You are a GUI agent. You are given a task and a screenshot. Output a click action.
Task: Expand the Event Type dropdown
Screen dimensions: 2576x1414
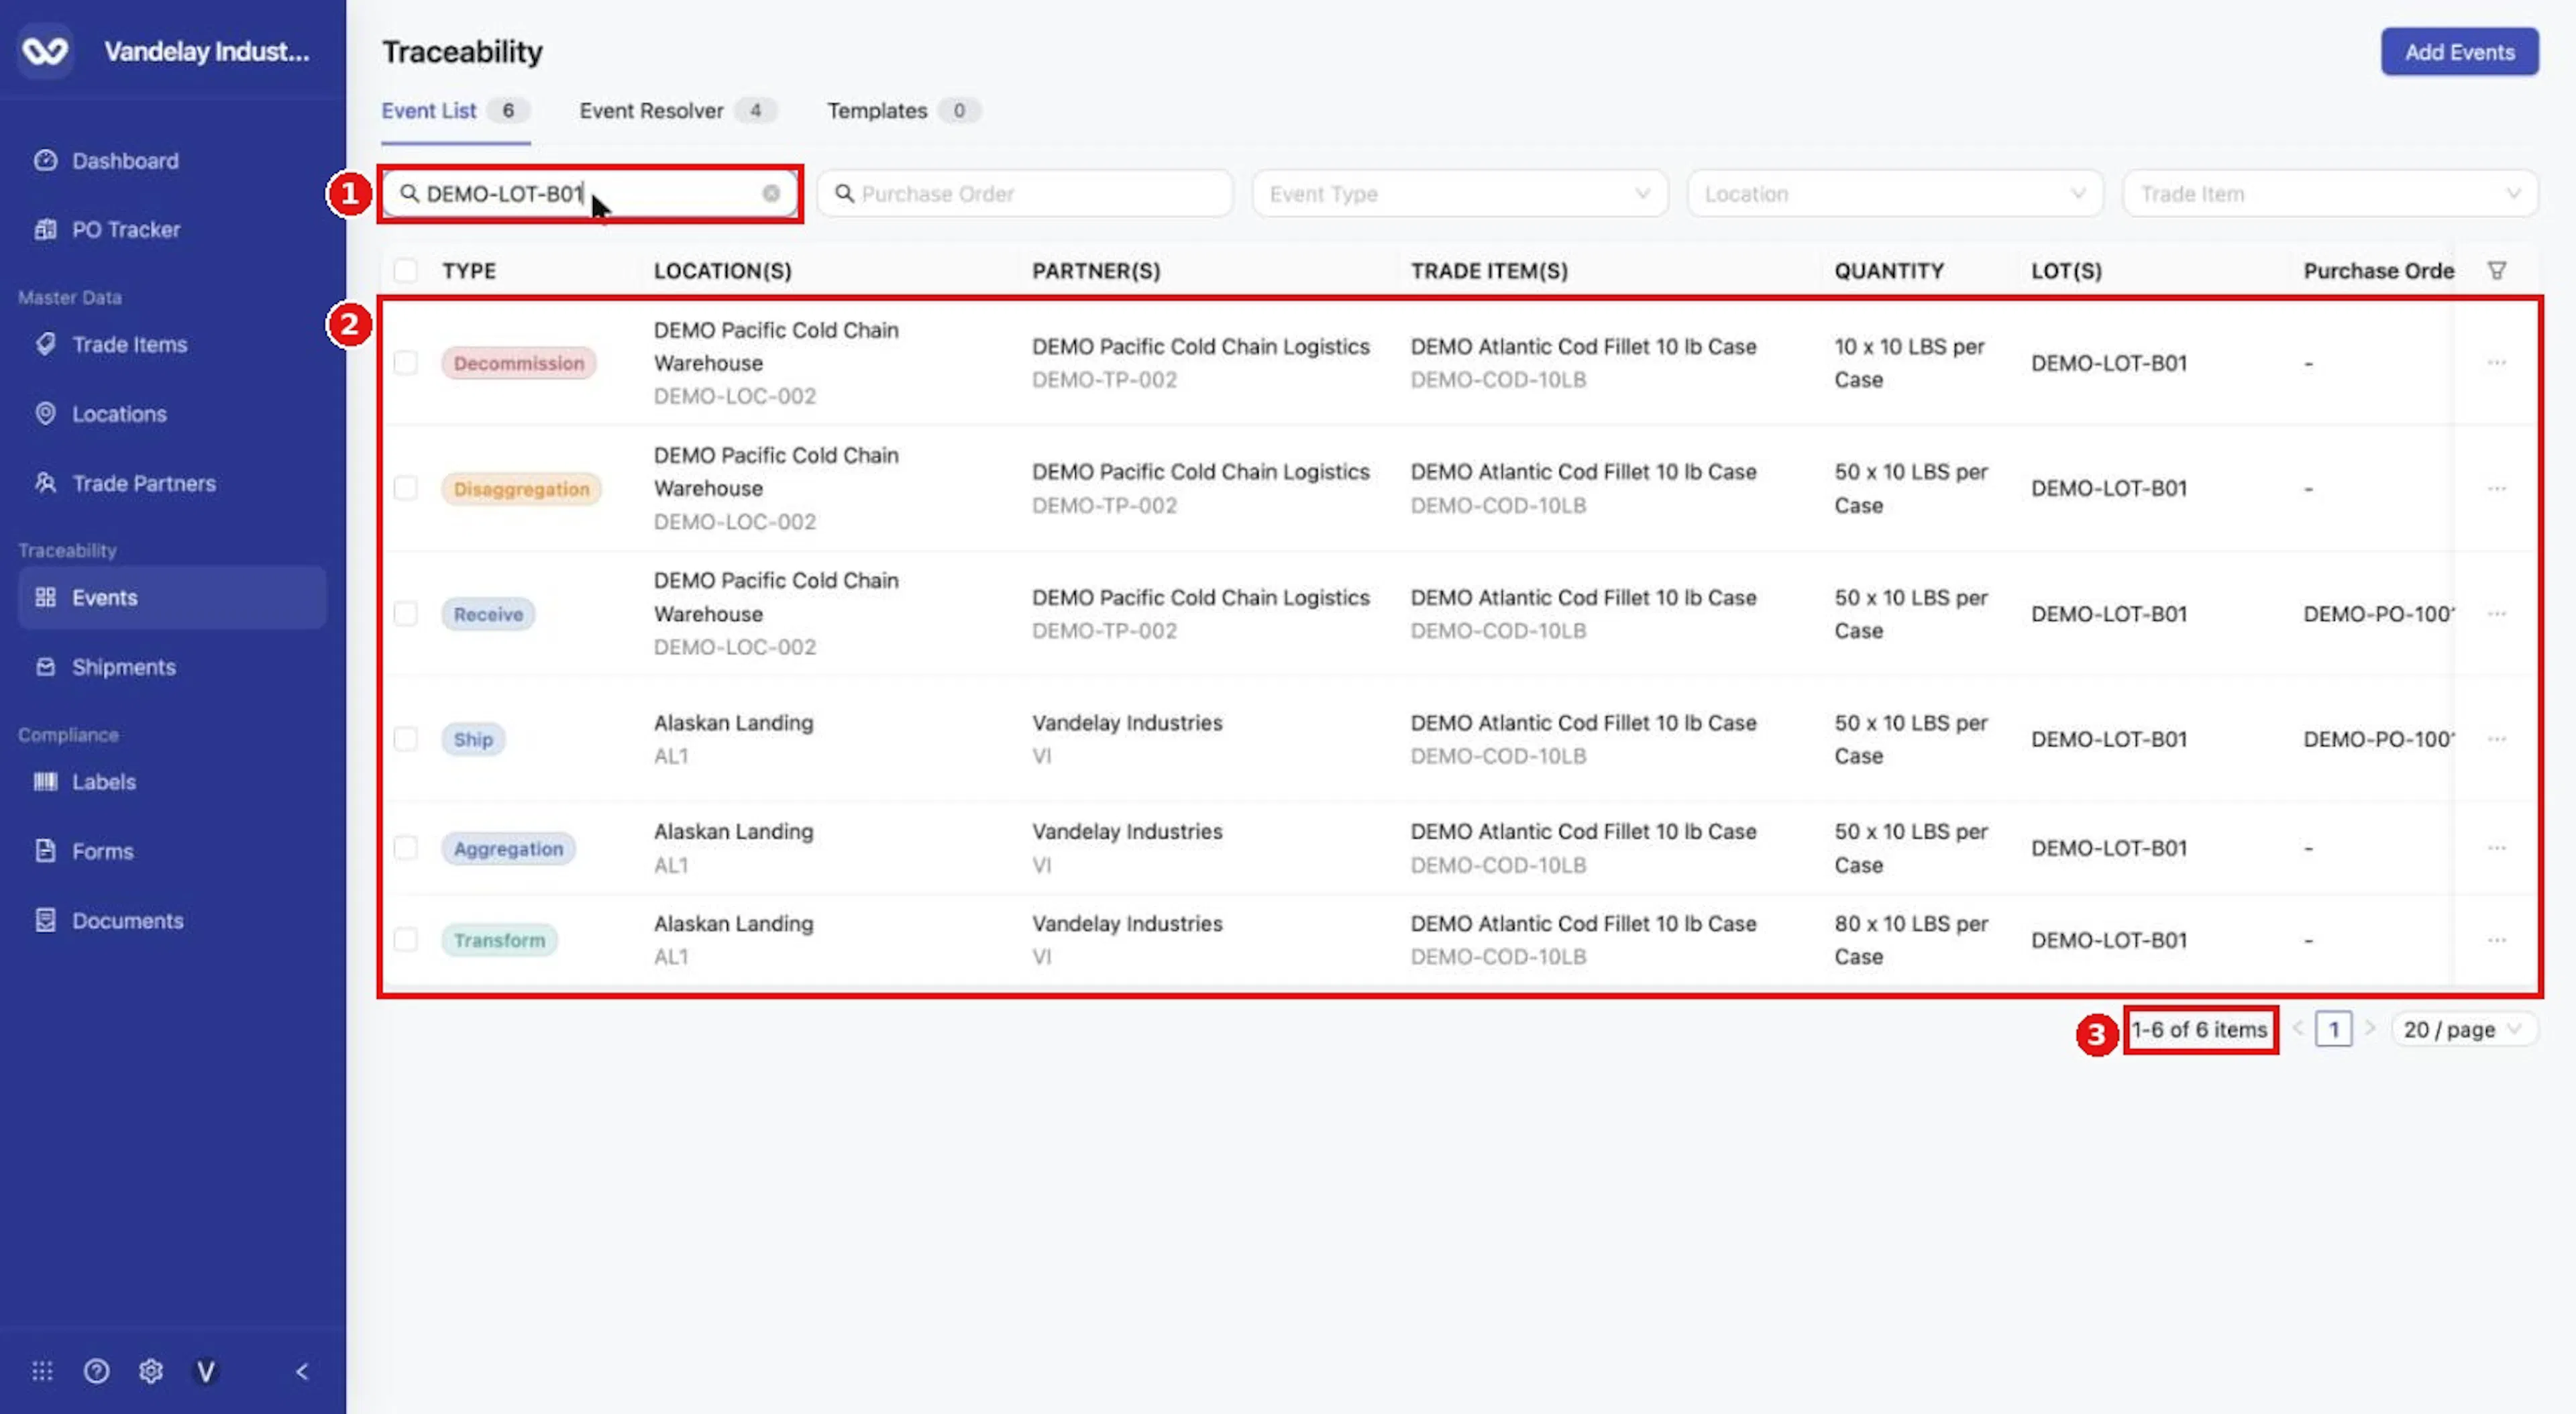1459,193
